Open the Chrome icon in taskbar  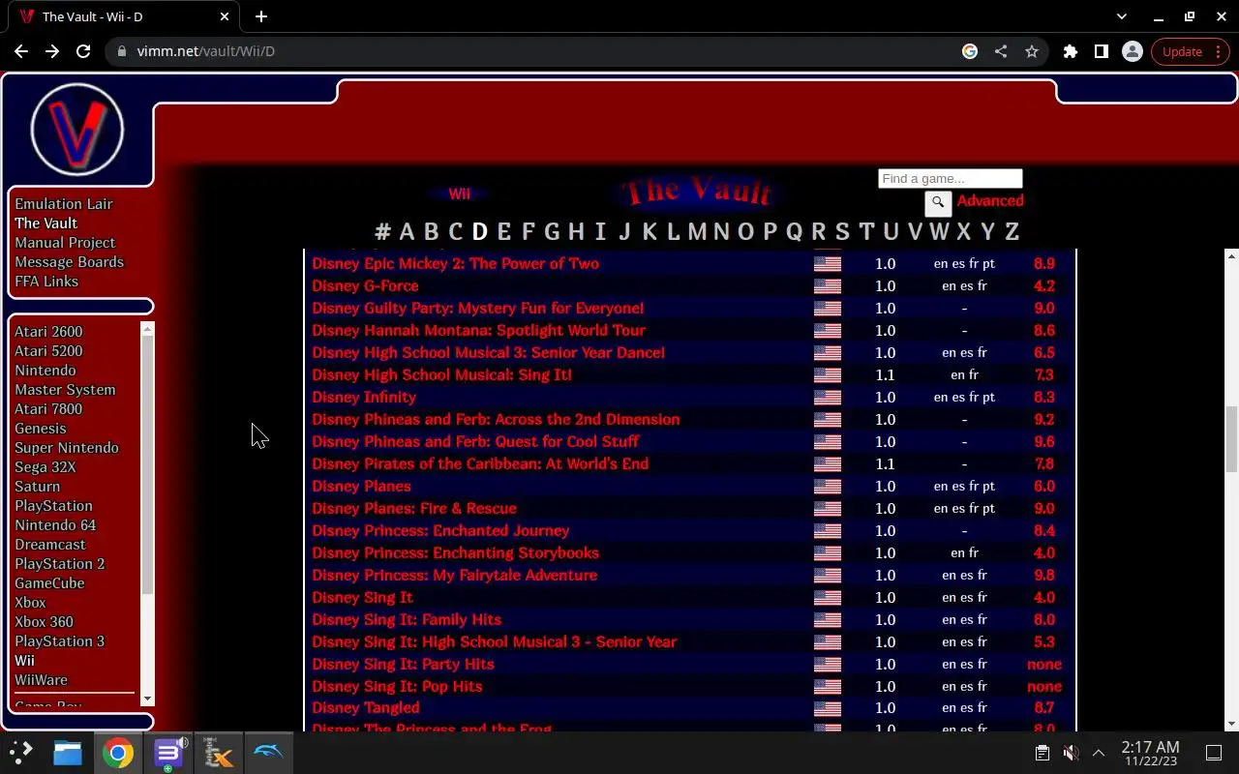[118, 753]
